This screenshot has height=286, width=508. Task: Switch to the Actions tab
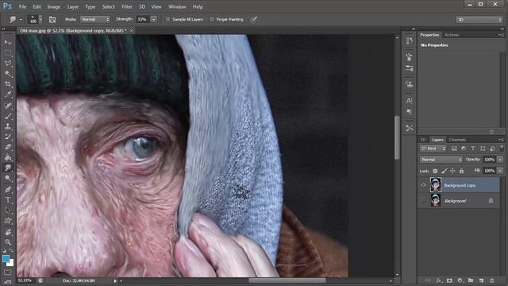(452, 35)
